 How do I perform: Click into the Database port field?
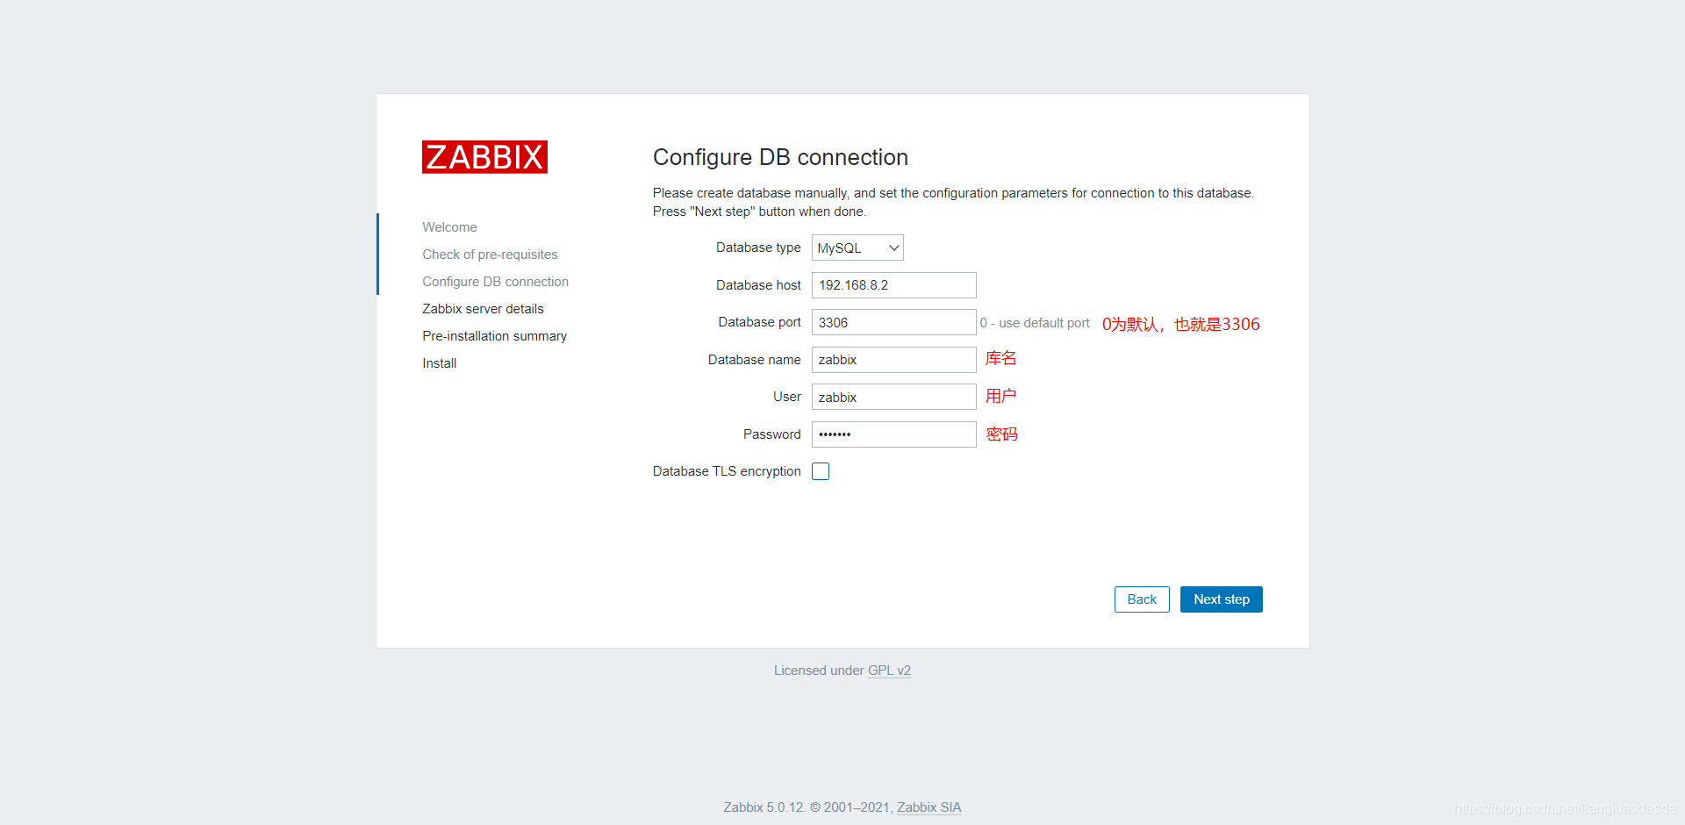893,322
